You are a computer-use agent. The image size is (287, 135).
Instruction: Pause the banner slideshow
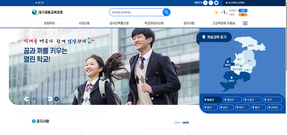56,99
